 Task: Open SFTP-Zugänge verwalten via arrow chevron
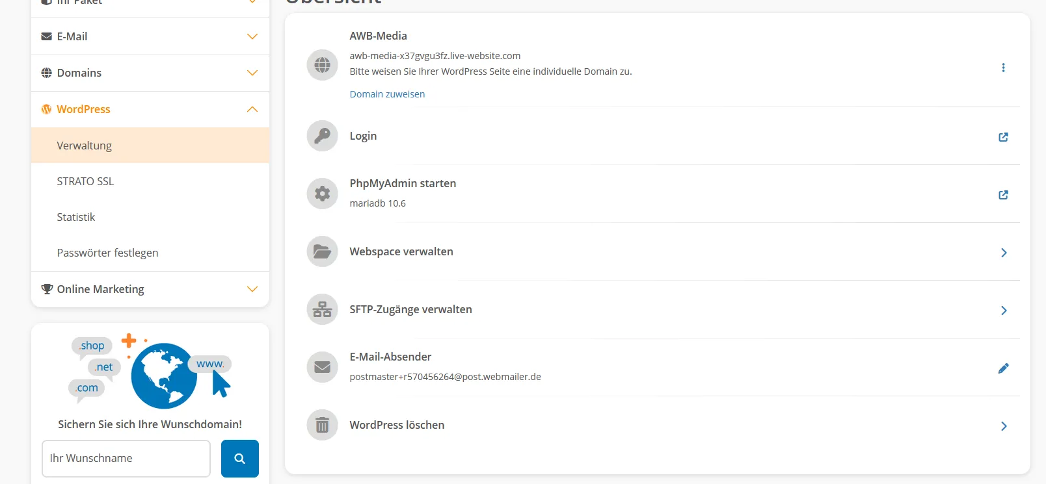point(1004,311)
